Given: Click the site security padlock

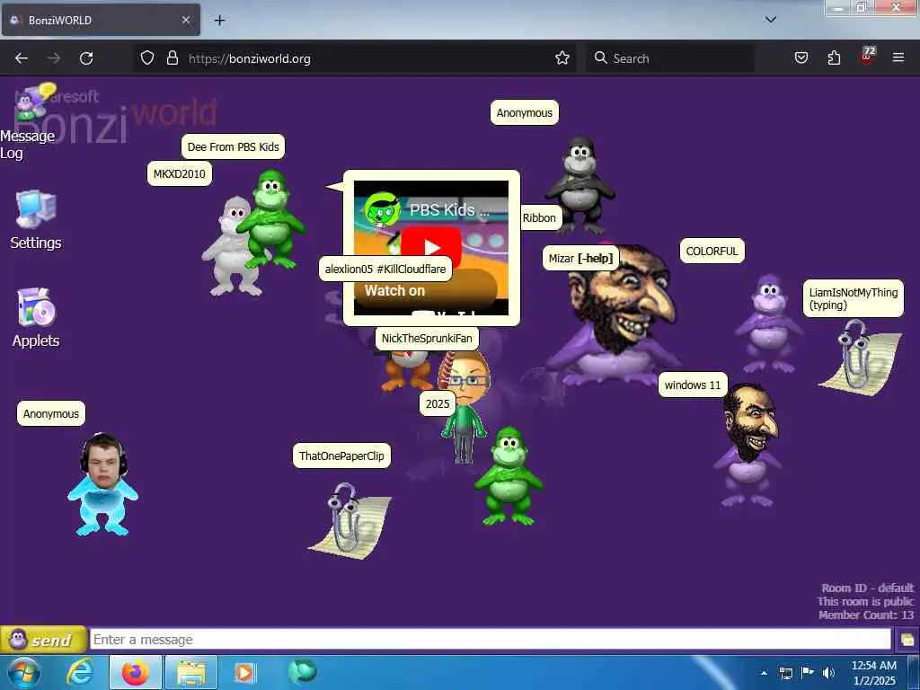Looking at the screenshot, I should click(x=172, y=58).
